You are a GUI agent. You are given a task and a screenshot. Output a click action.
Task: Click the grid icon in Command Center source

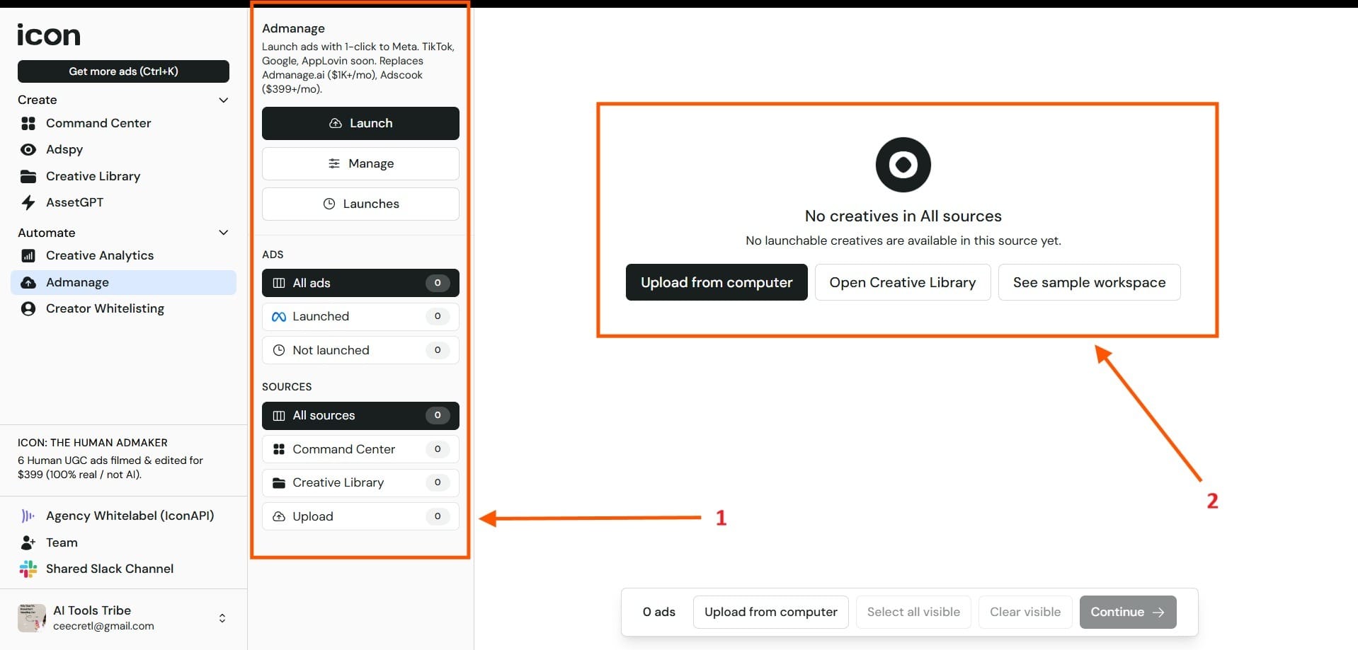[x=279, y=449]
